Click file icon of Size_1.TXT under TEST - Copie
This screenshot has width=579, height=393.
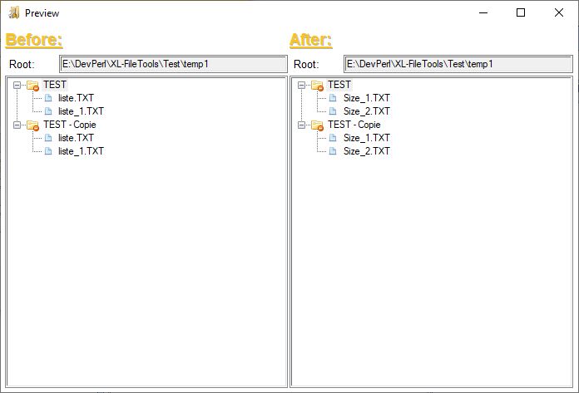[x=333, y=138]
